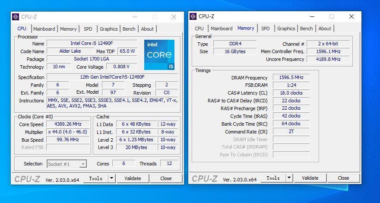This screenshot has width=380, height=203.
Task: Select CPU tab in left window
Action: [x=22, y=29]
